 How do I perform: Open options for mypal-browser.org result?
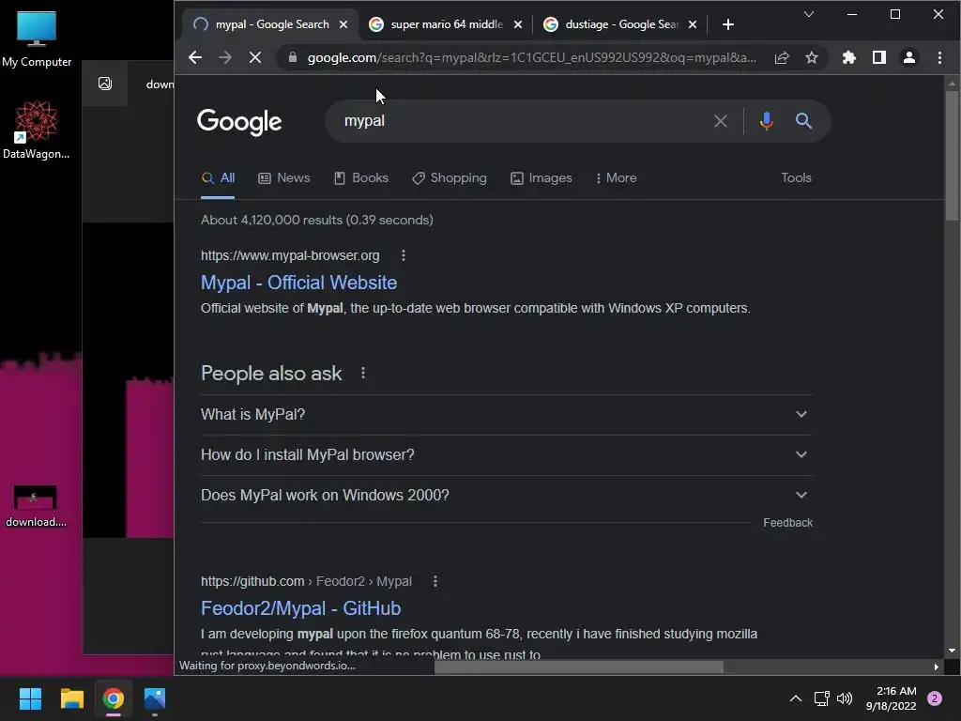404,255
